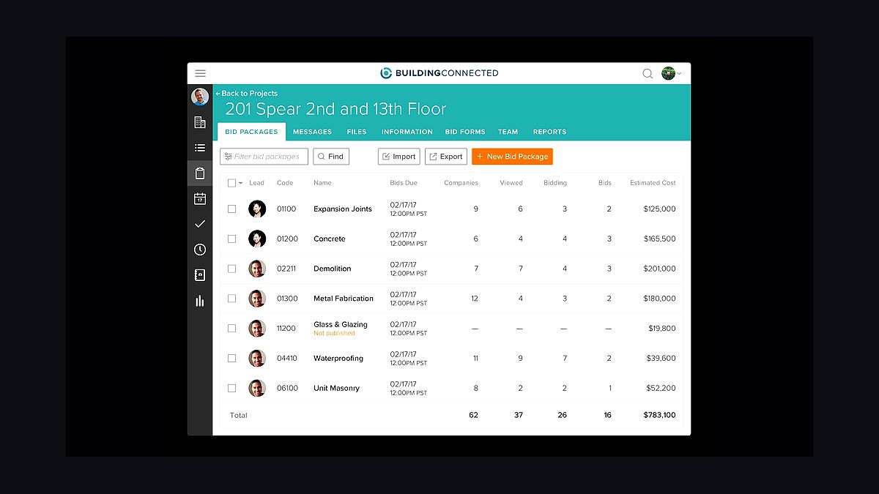Open the list icon in sidebar
This screenshot has height=494, width=879.
(200, 148)
